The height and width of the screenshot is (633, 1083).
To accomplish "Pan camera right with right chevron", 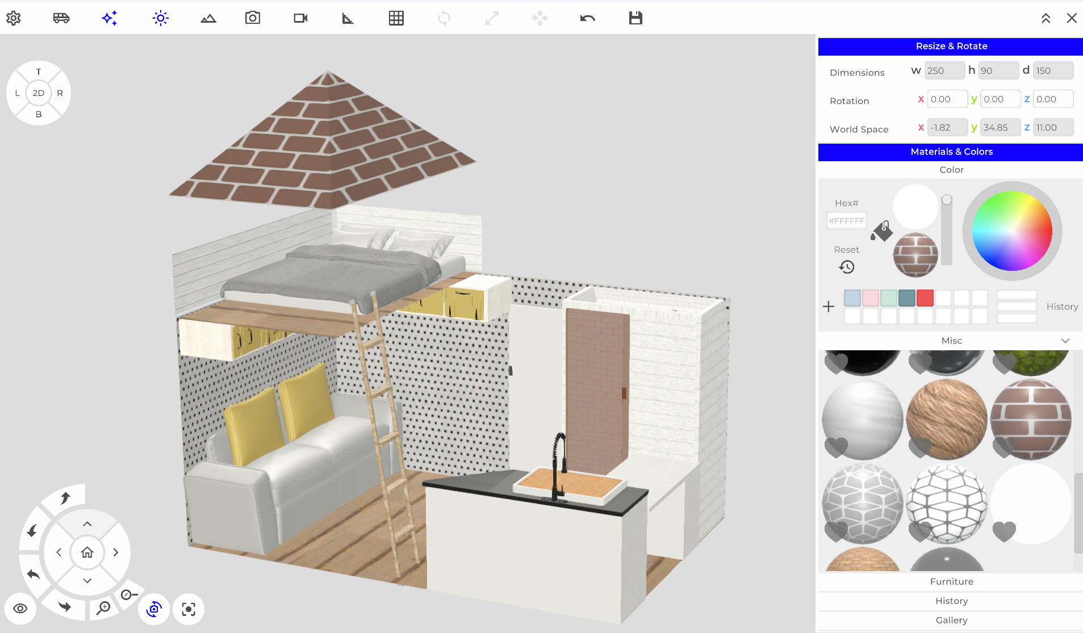I will point(115,552).
